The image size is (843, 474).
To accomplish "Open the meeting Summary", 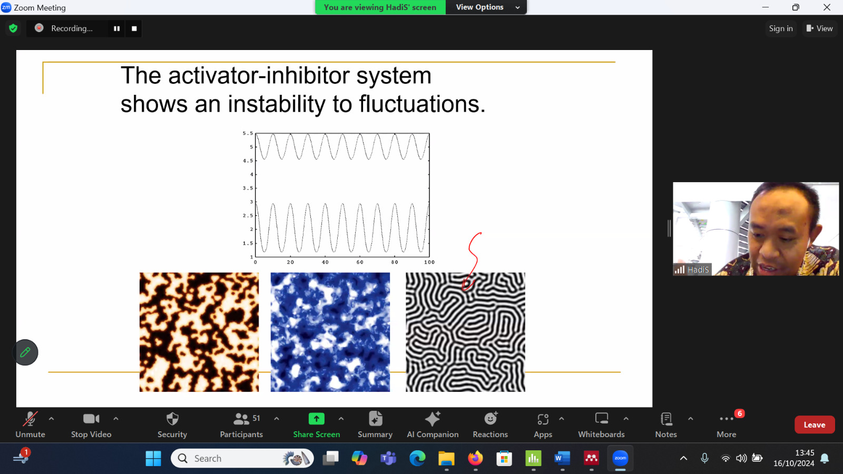I will [375, 424].
